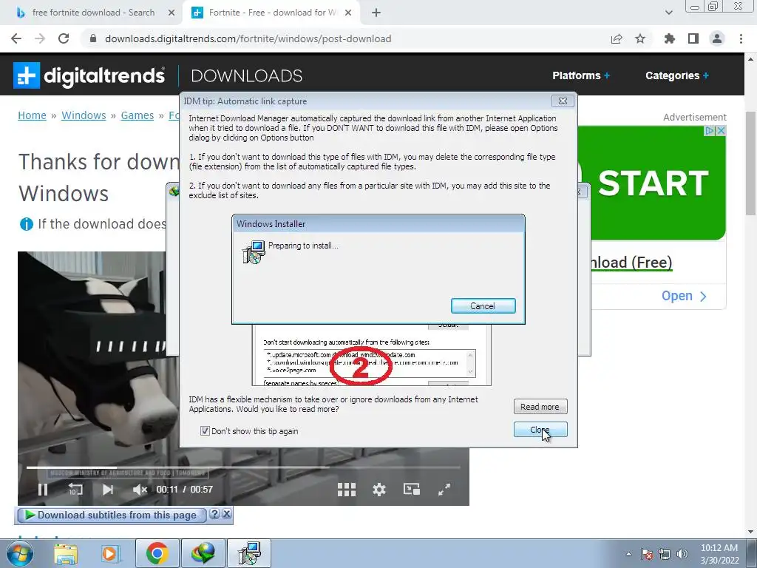Click the Chrome taskbar icon
Viewport: 757px width, 568px height.
(x=157, y=553)
